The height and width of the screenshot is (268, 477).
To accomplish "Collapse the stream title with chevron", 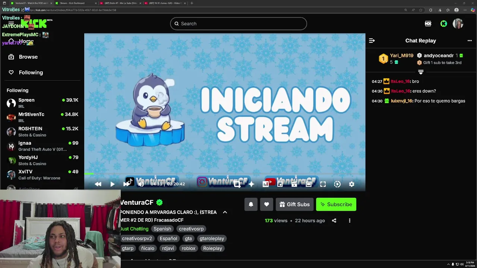I will point(225,212).
